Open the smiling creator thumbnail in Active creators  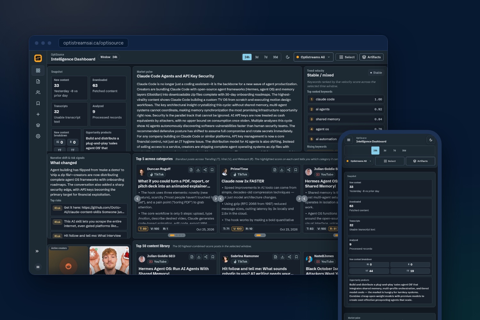pos(109,260)
